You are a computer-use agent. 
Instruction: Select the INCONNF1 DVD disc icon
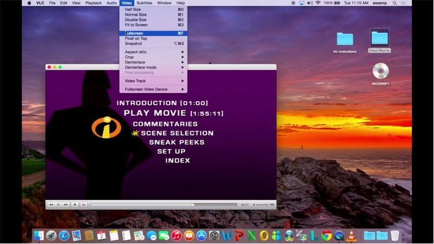(380, 71)
